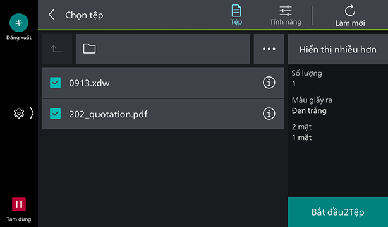Click the Làm mới refresh icon
Image resolution: width=388 pixels, height=227 pixels.
[350, 11]
